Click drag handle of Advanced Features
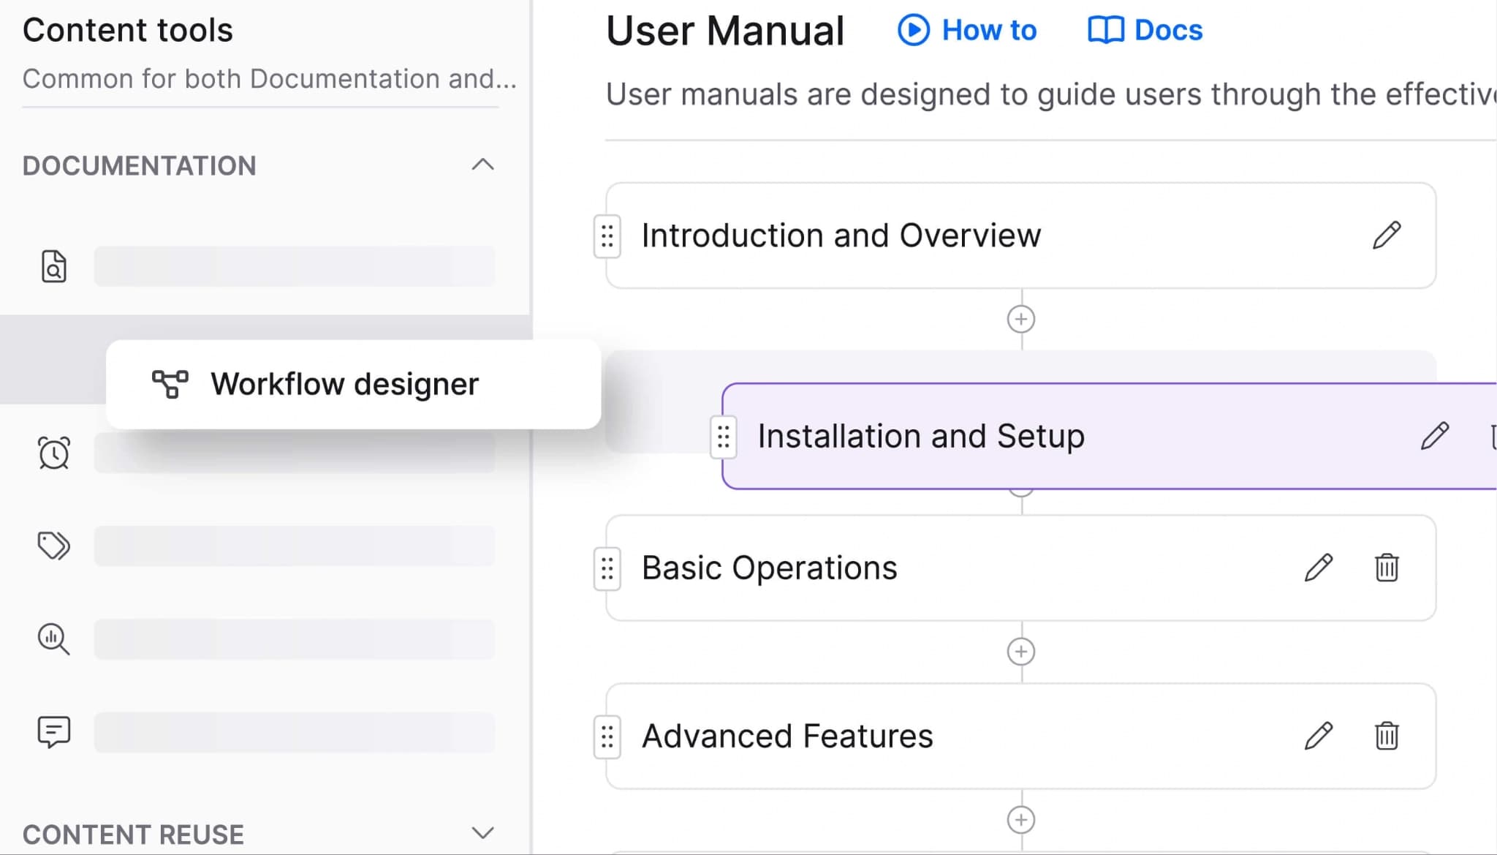 coord(607,737)
